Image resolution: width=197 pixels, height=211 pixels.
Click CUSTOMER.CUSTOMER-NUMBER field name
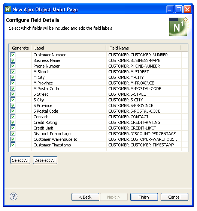click(138, 55)
